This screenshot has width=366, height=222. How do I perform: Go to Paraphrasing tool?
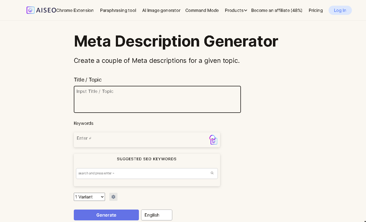(x=118, y=10)
